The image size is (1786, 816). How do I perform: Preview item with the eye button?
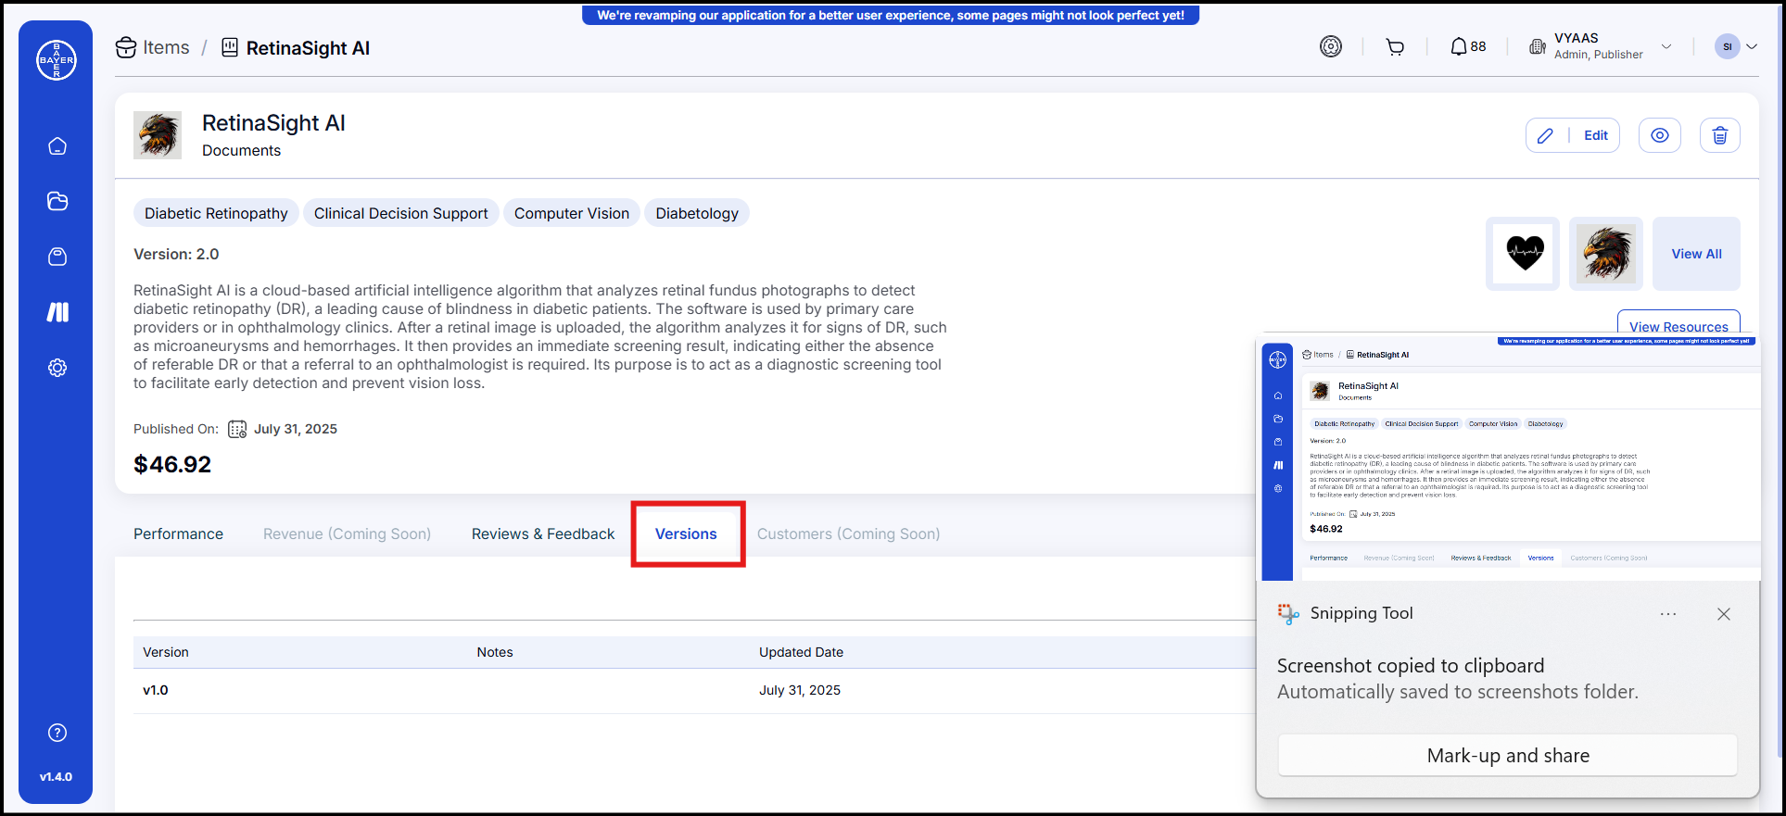click(x=1660, y=135)
